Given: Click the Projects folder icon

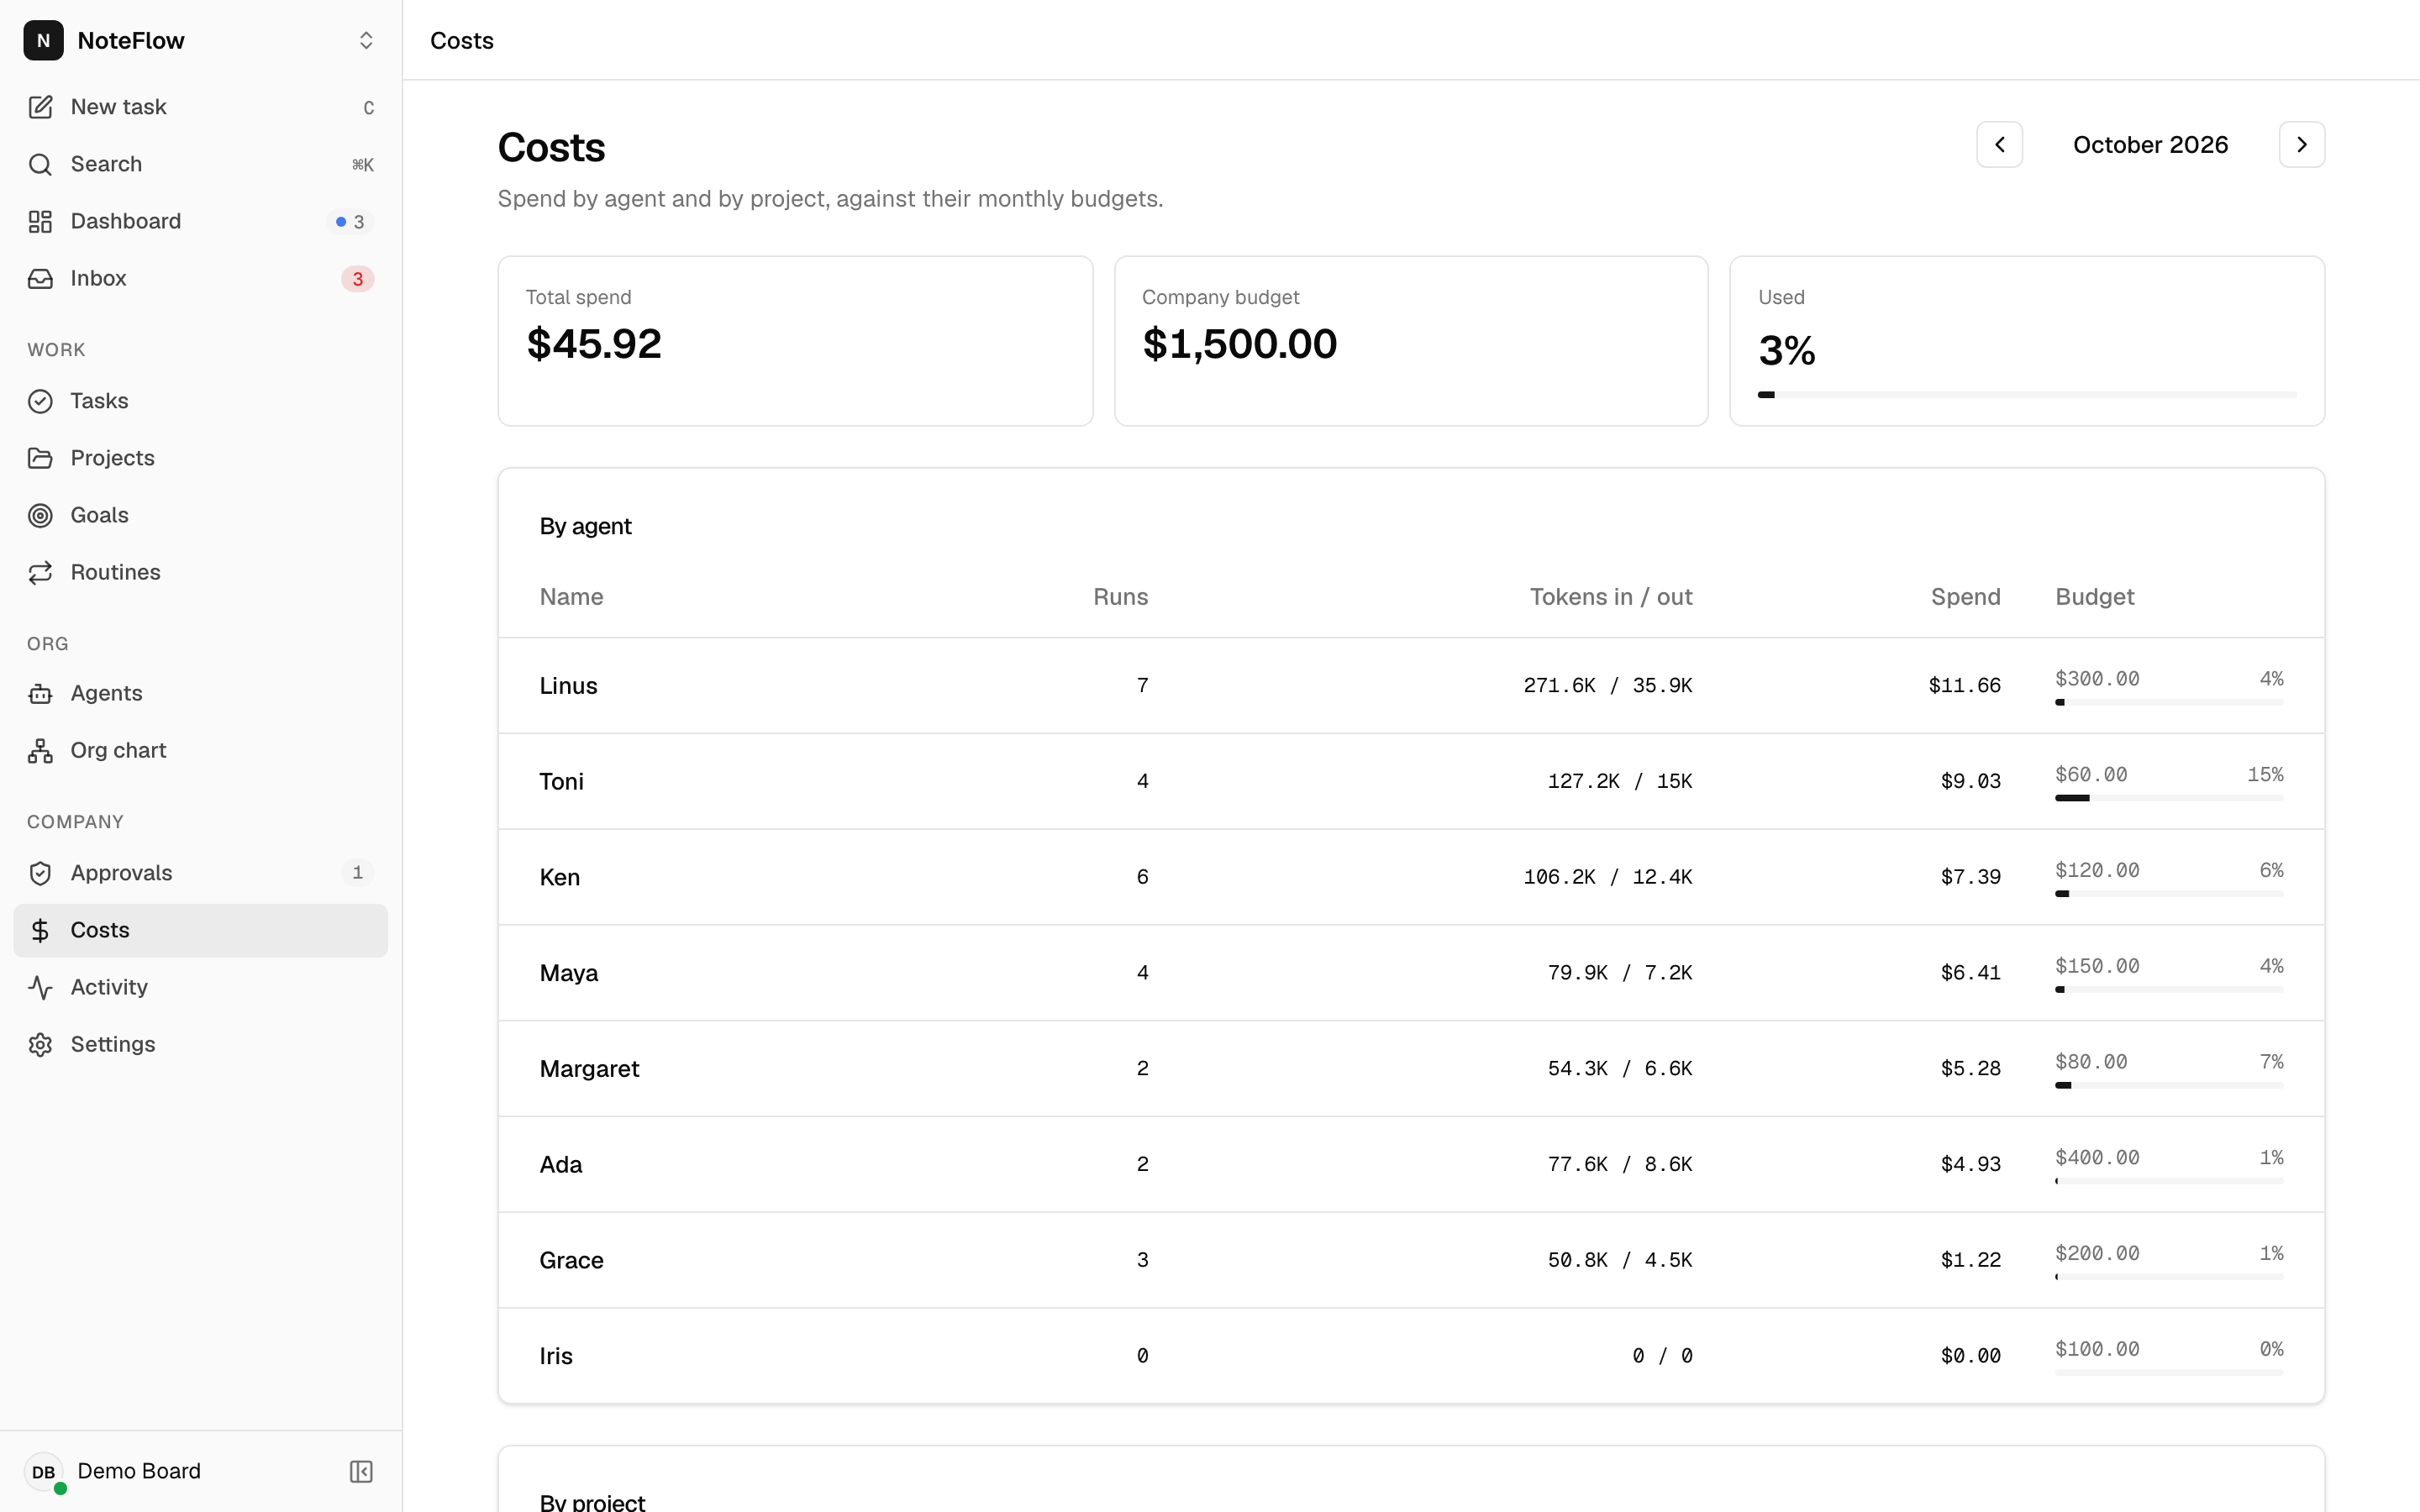Looking at the screenshot, I should [40, 458].
